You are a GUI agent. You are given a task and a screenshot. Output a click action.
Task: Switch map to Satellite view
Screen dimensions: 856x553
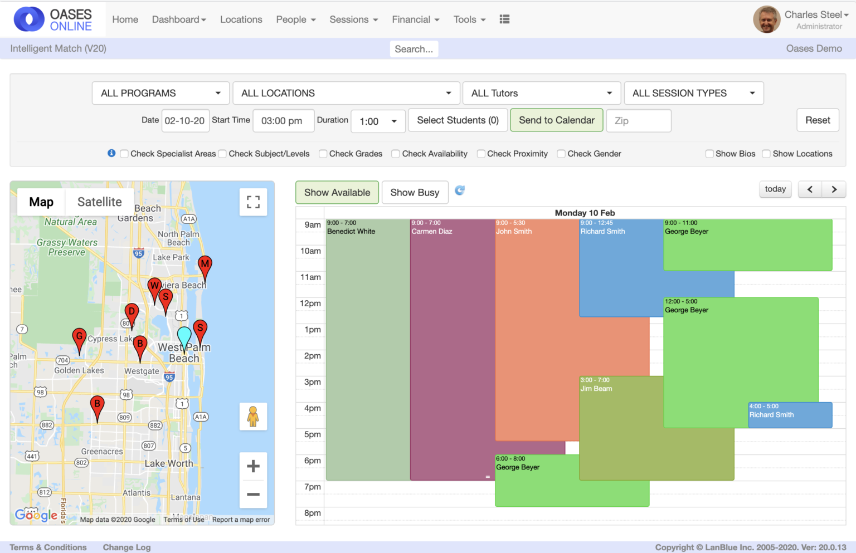tap(99, 202)
